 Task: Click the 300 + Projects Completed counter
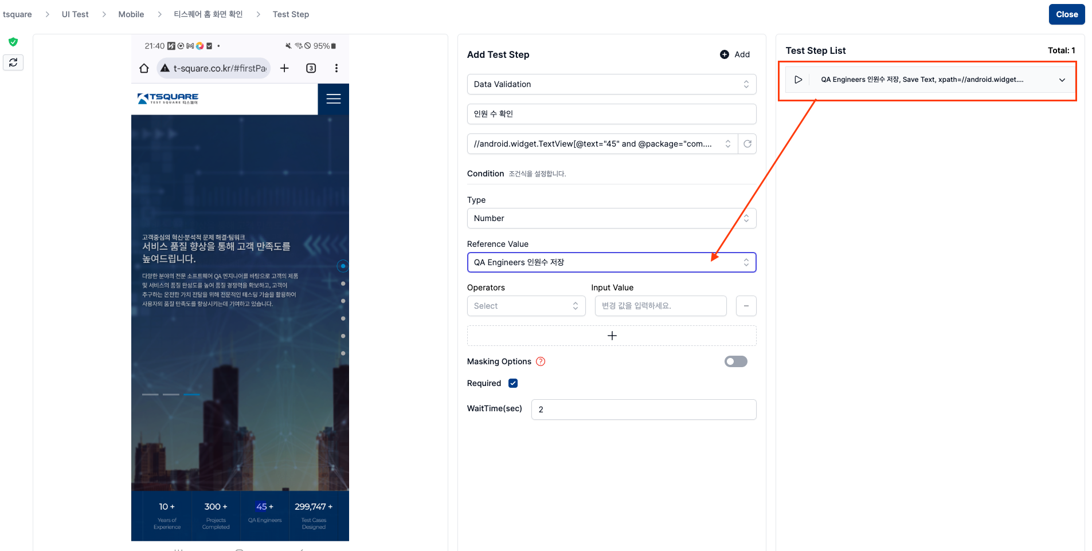click(216, 515)
